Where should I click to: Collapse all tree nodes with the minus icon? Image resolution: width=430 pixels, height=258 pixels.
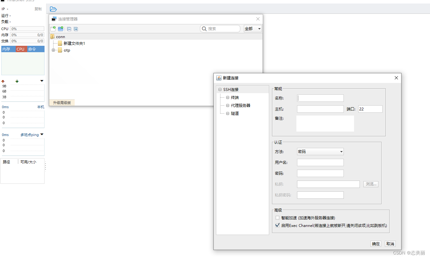(x=69, y=29)
